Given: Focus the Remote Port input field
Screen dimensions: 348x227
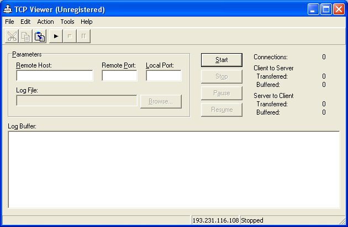Looking at the screenshot, I should coord(119,76).
